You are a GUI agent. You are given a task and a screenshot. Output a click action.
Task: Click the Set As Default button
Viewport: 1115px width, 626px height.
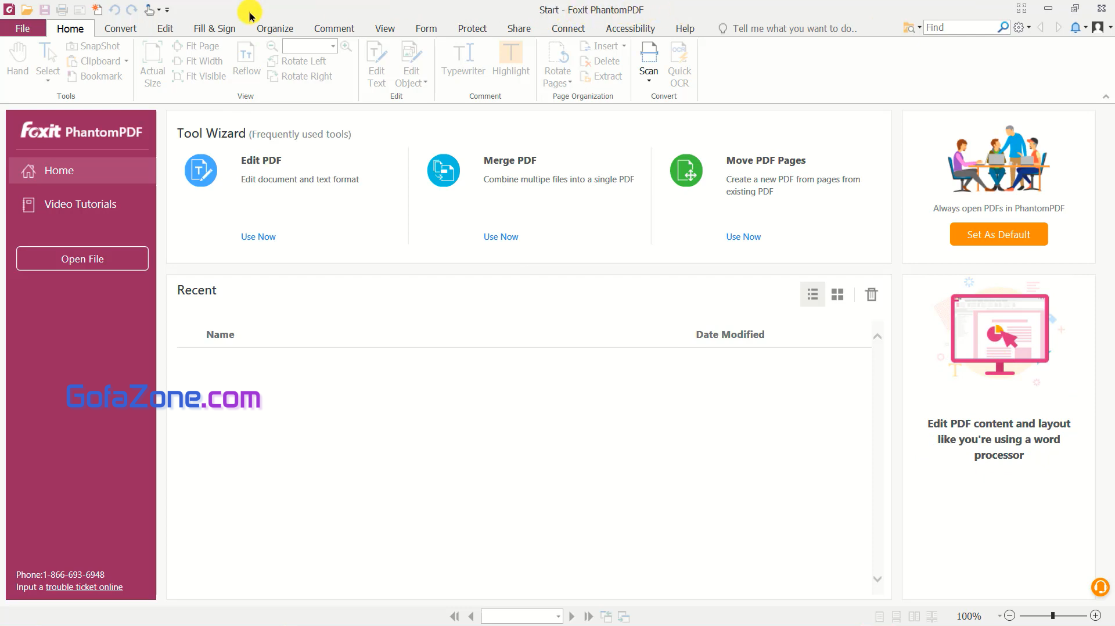point(998,235)
